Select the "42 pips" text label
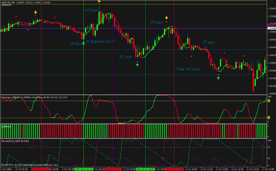Viewport: 276px width, 171px height. pos(91,10)
